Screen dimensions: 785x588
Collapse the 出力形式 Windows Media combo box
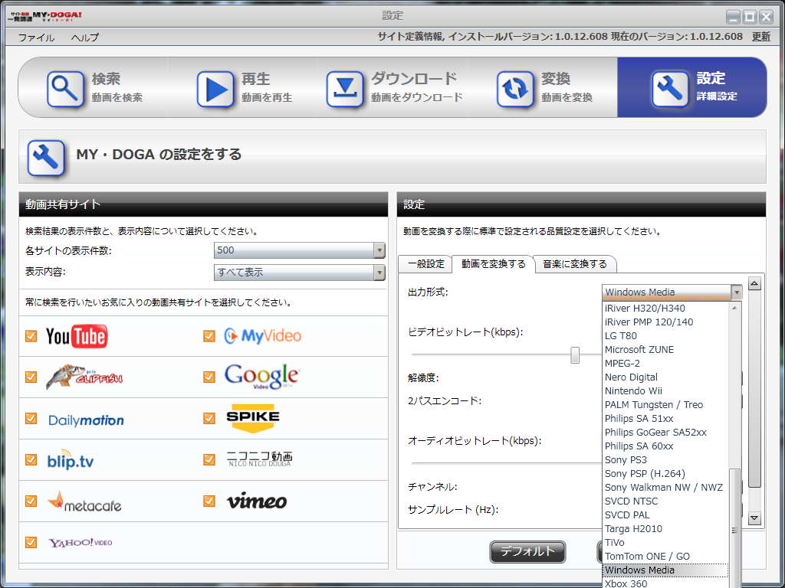[x=672, y=292]
